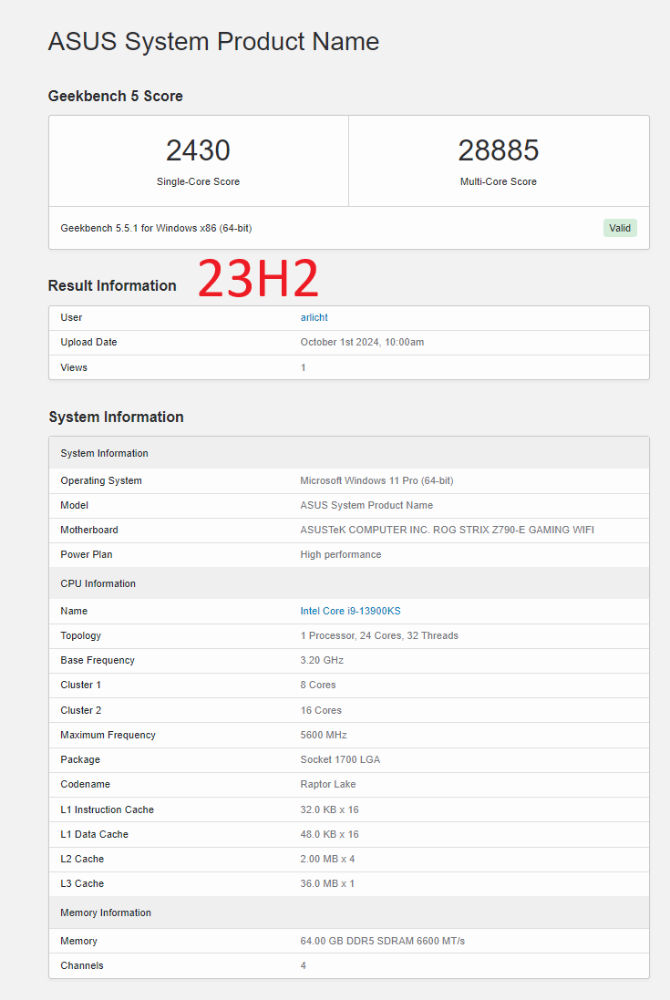Select the multi-core score 28885

pyautogui.click(x=499, y=150)
